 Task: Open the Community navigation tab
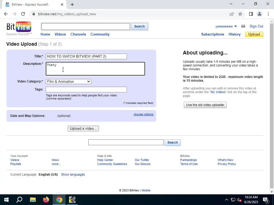click(100, 34)
